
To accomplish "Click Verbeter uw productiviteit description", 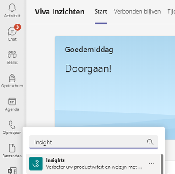I will 94,167.
